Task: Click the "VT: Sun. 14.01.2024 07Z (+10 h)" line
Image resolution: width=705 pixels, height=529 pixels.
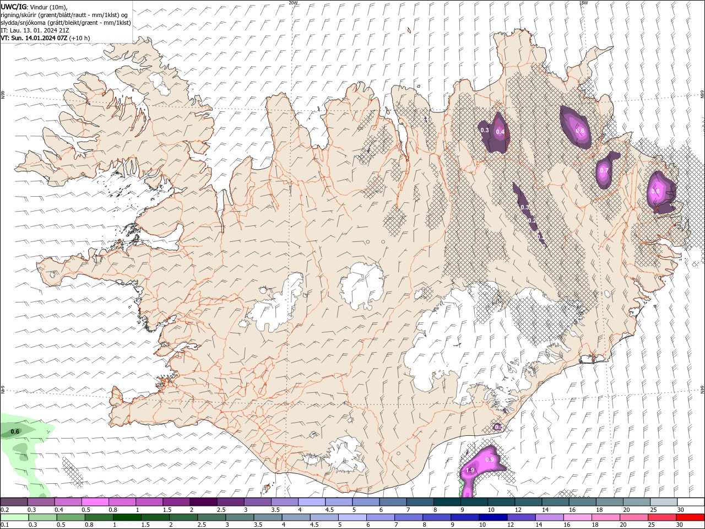Action: [x=45, y=38]
